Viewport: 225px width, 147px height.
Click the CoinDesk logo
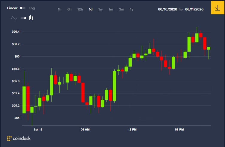click(19, 138)
